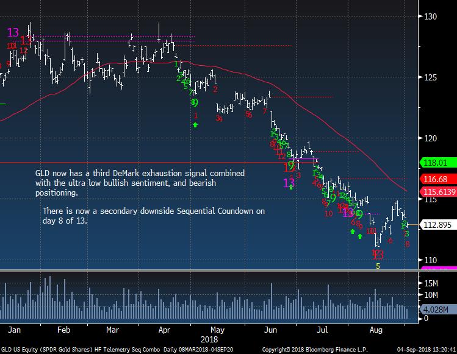Viewport: 457px width, 354px height.
Task: Click the 110 price axis label
Action: point(430,260)
